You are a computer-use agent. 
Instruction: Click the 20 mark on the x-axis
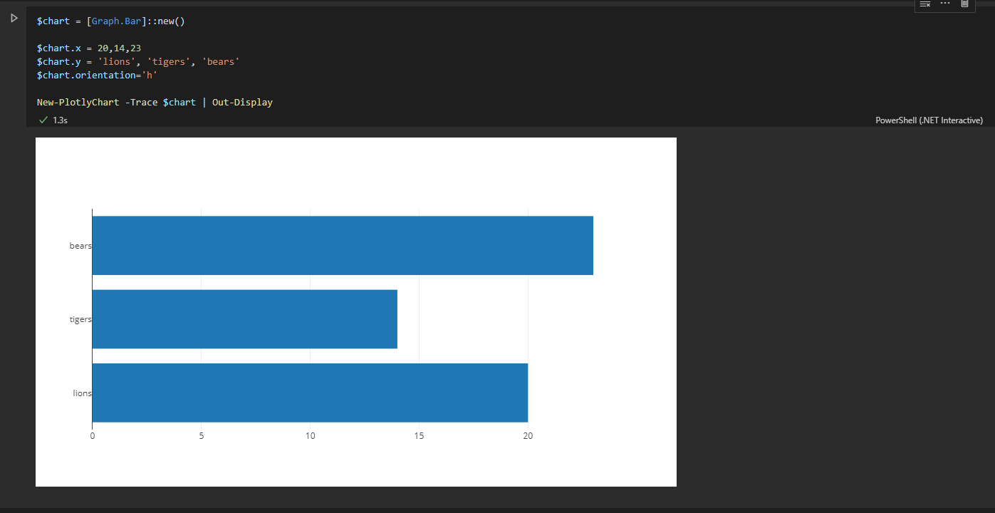point(527,435)
